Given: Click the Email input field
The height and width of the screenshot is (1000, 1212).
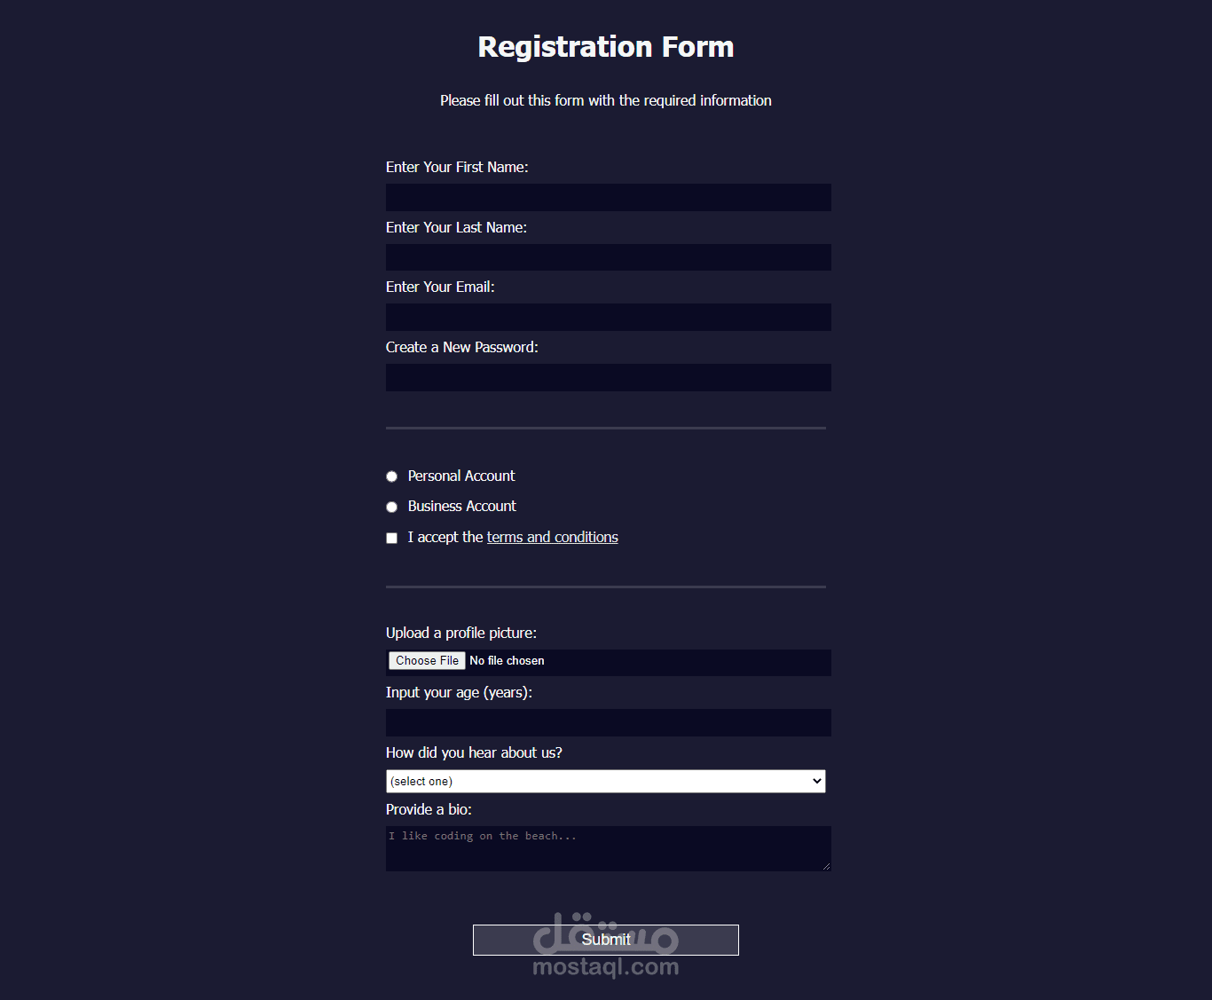Looking at the screenshot, I should tap(608, 317).
